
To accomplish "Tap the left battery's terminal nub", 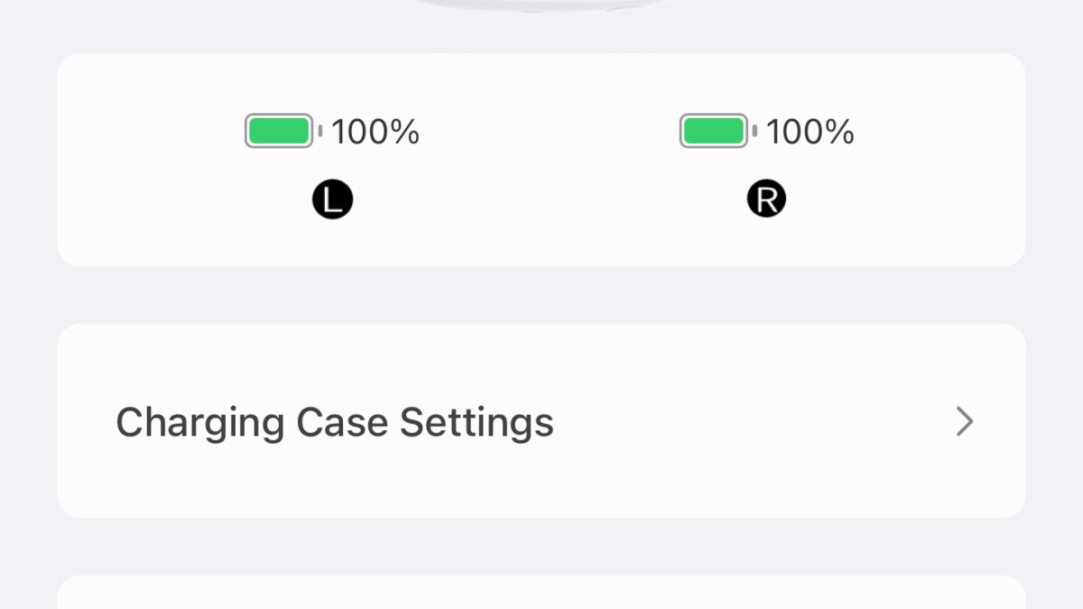I will 319,132.
